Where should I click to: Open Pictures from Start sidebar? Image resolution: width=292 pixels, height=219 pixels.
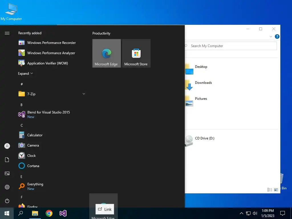7,173
